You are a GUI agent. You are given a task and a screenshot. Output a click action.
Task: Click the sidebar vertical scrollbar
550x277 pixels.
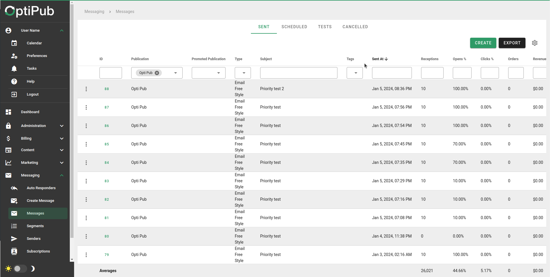click(x=72, y=121)
